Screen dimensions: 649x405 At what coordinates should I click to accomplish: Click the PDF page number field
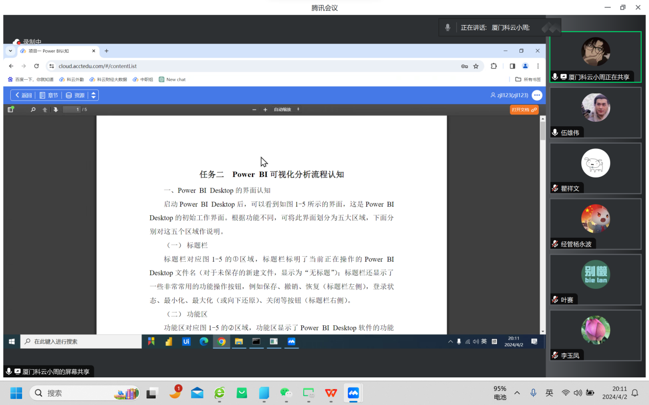tap(72, 109)
